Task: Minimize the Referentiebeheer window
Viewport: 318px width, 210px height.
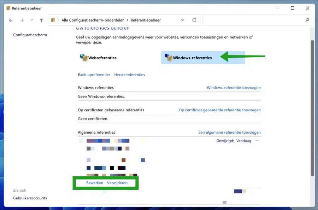Action: [278, 8]
